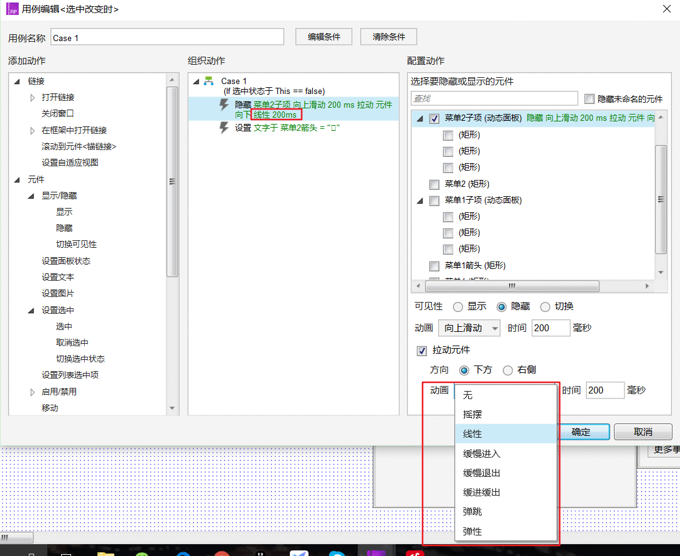Select the 显示 visibility radio button

tap(457, 307)
